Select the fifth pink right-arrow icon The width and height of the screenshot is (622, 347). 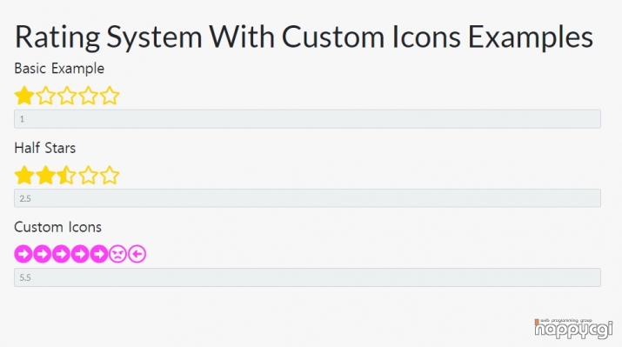tap(99, 254)
